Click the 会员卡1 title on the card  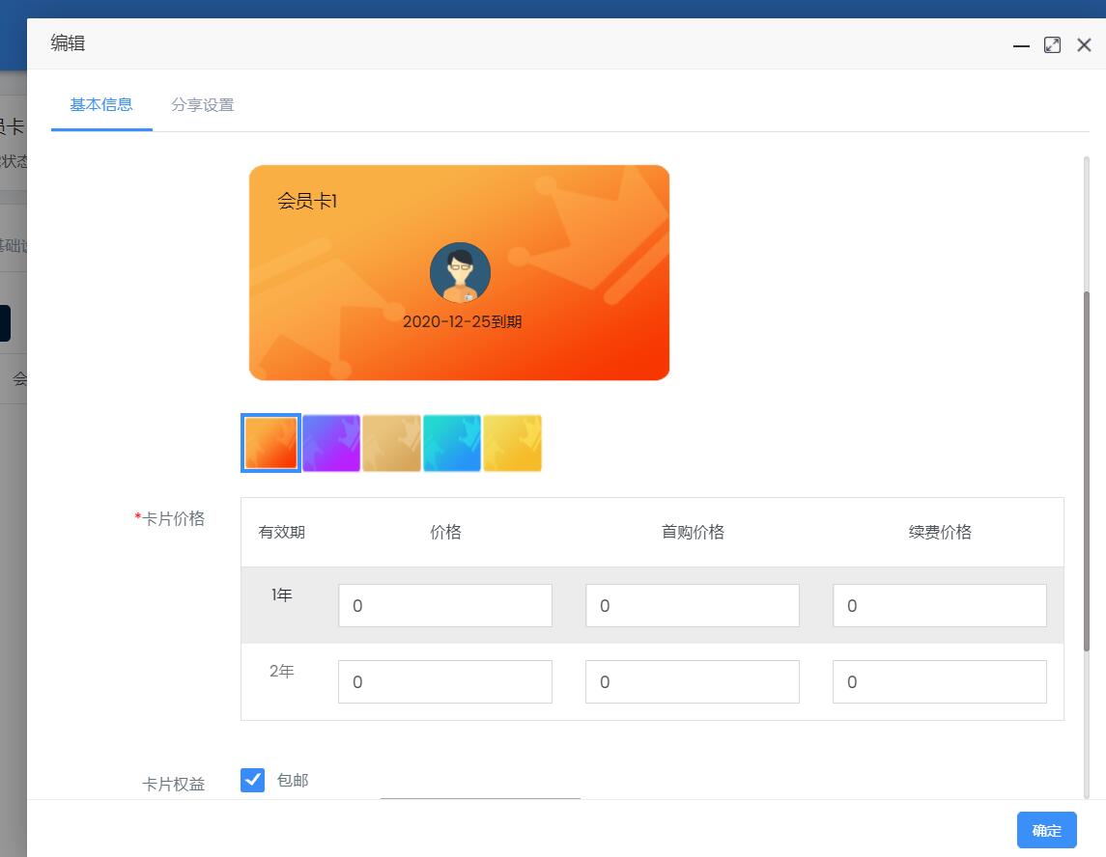pos(307,202)
